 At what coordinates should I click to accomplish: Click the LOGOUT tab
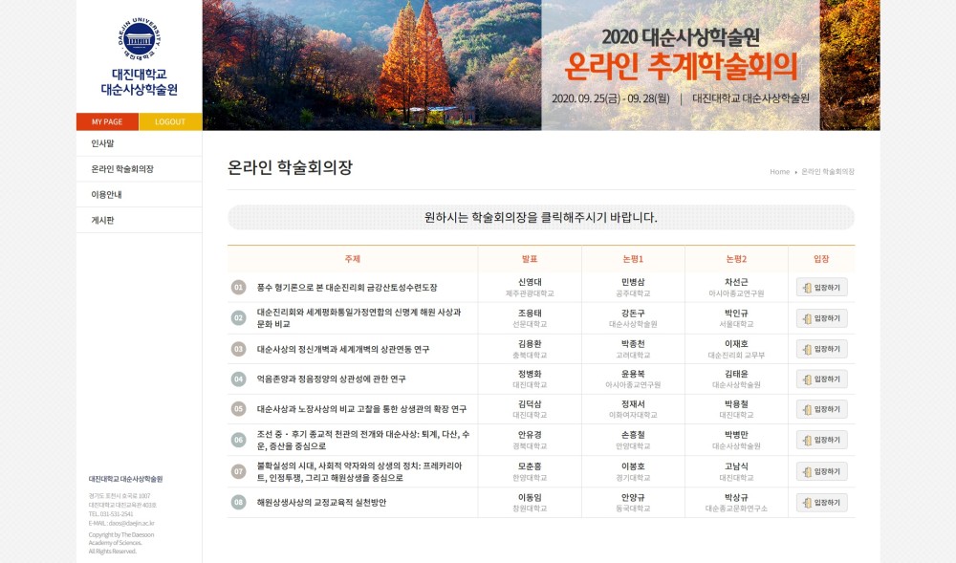(170, 122)
